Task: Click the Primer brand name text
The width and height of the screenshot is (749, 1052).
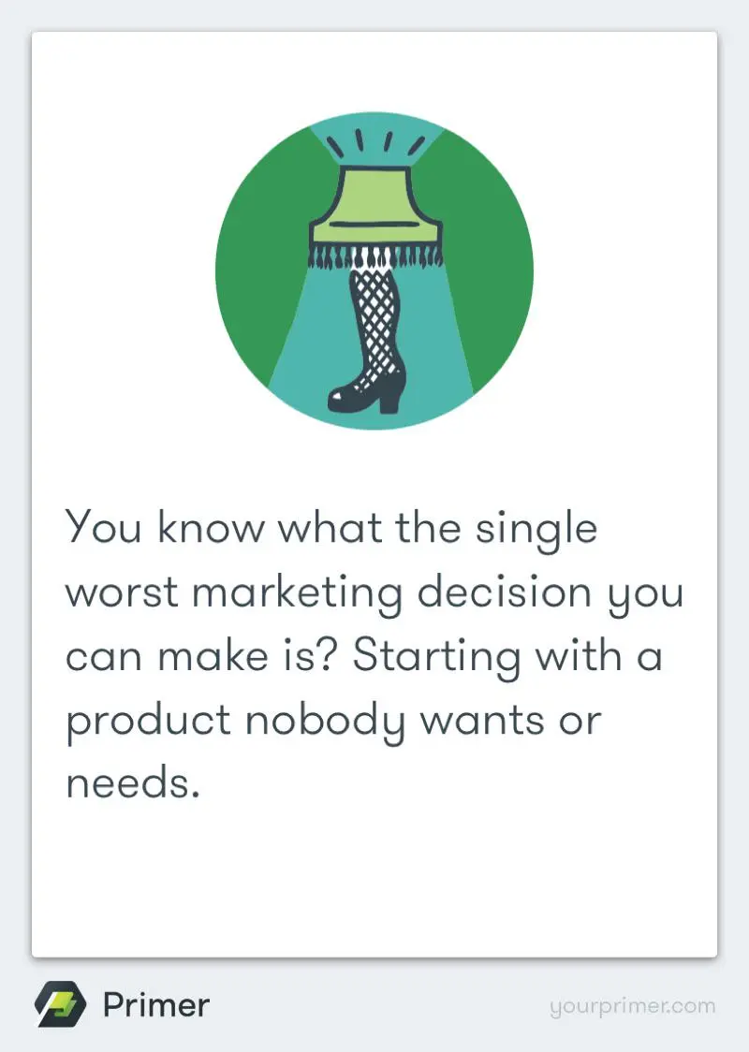Action: [x=155, y=1005]
